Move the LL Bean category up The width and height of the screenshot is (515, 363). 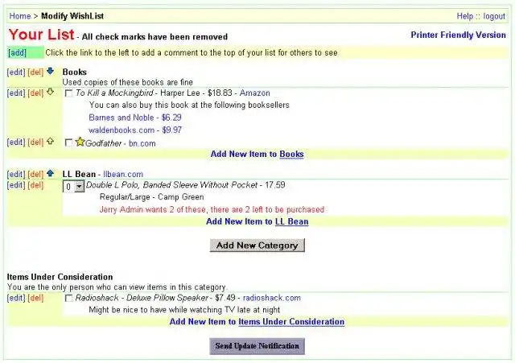pyautogui.click(x=50, y=173)
